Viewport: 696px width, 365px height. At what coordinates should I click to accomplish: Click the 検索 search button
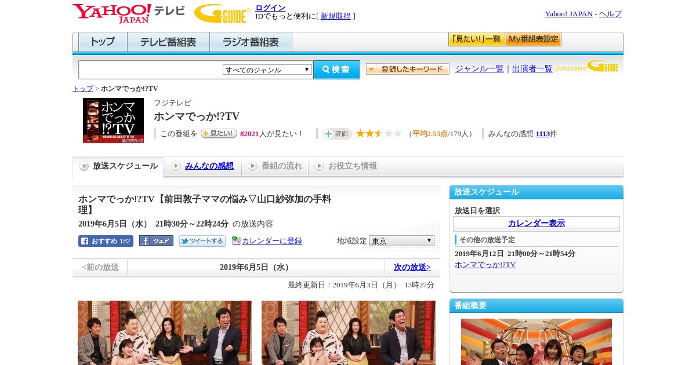coord(336,70)
